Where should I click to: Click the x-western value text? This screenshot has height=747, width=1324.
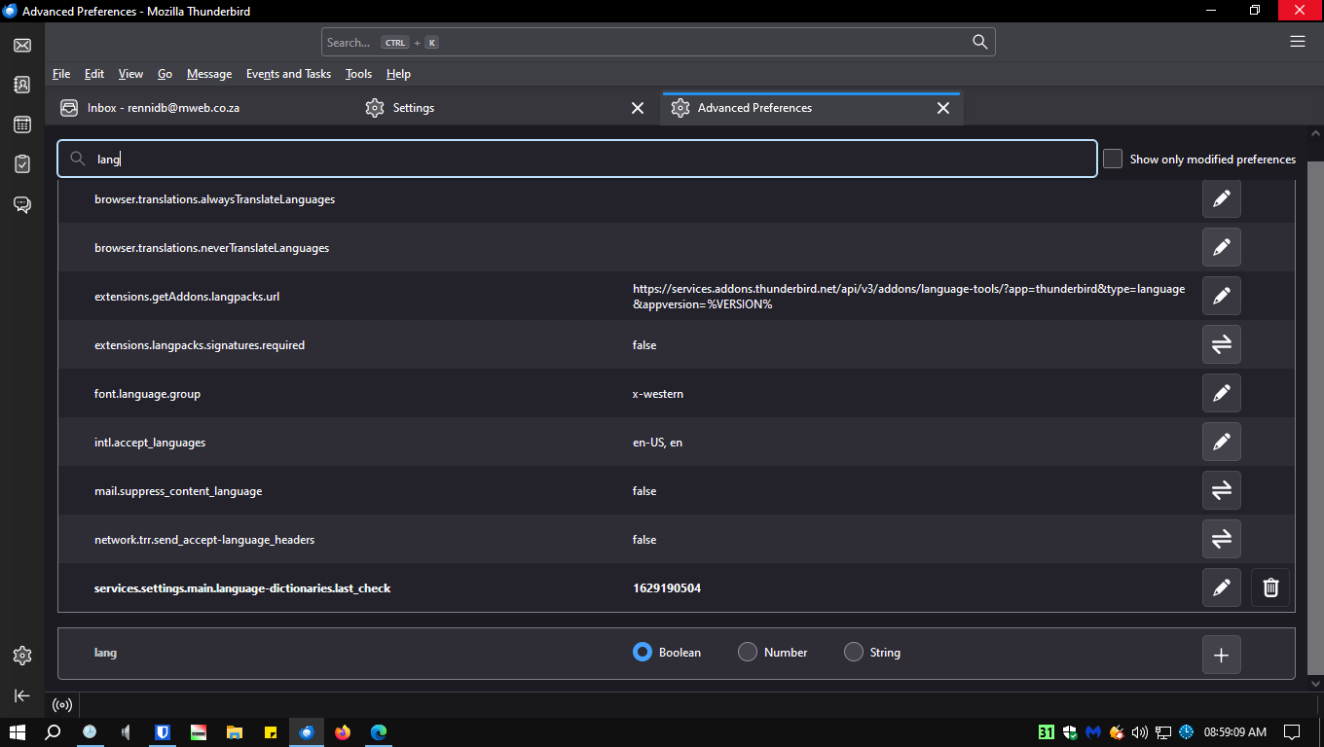(658, 394)
